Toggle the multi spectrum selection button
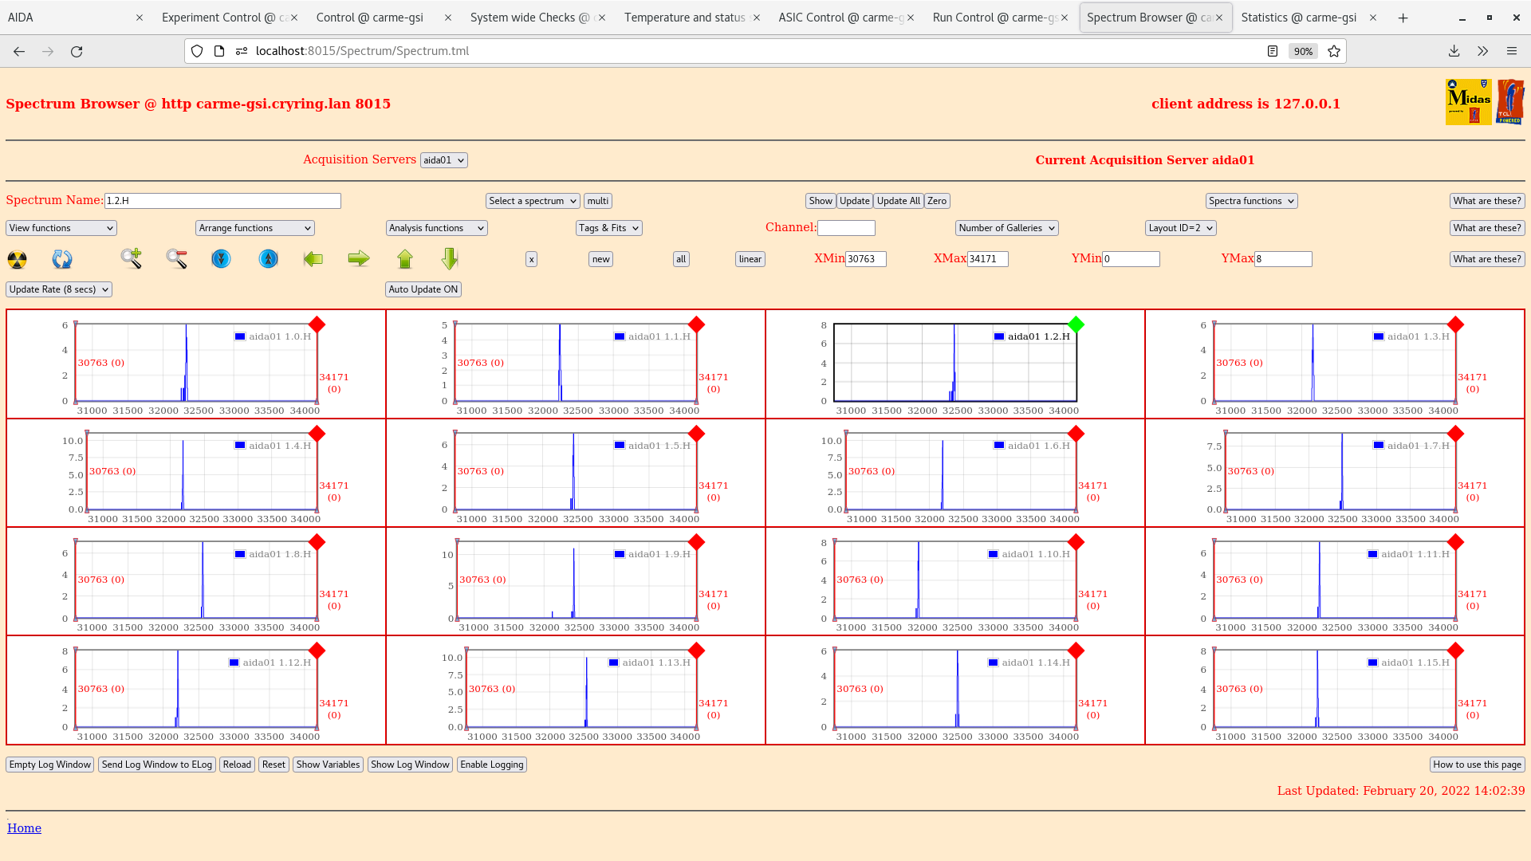The height and width of the screenshot is (861, 1531). point(597,200)
